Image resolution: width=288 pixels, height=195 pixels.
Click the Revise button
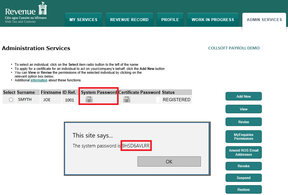point(243,122)
